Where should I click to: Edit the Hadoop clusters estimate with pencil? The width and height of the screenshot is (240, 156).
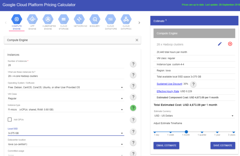pos(220,44)
